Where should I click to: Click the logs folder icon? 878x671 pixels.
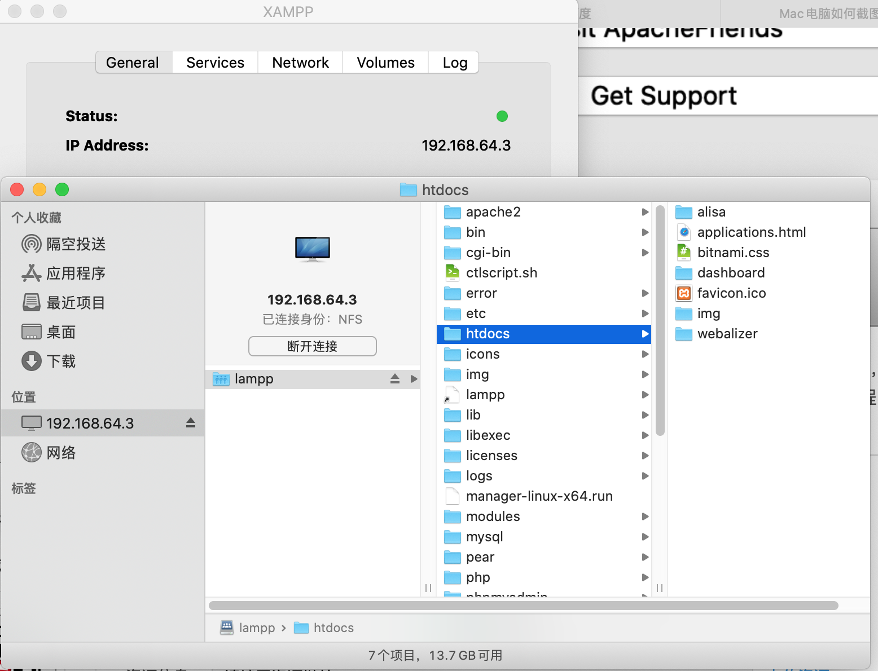point(453,476)
